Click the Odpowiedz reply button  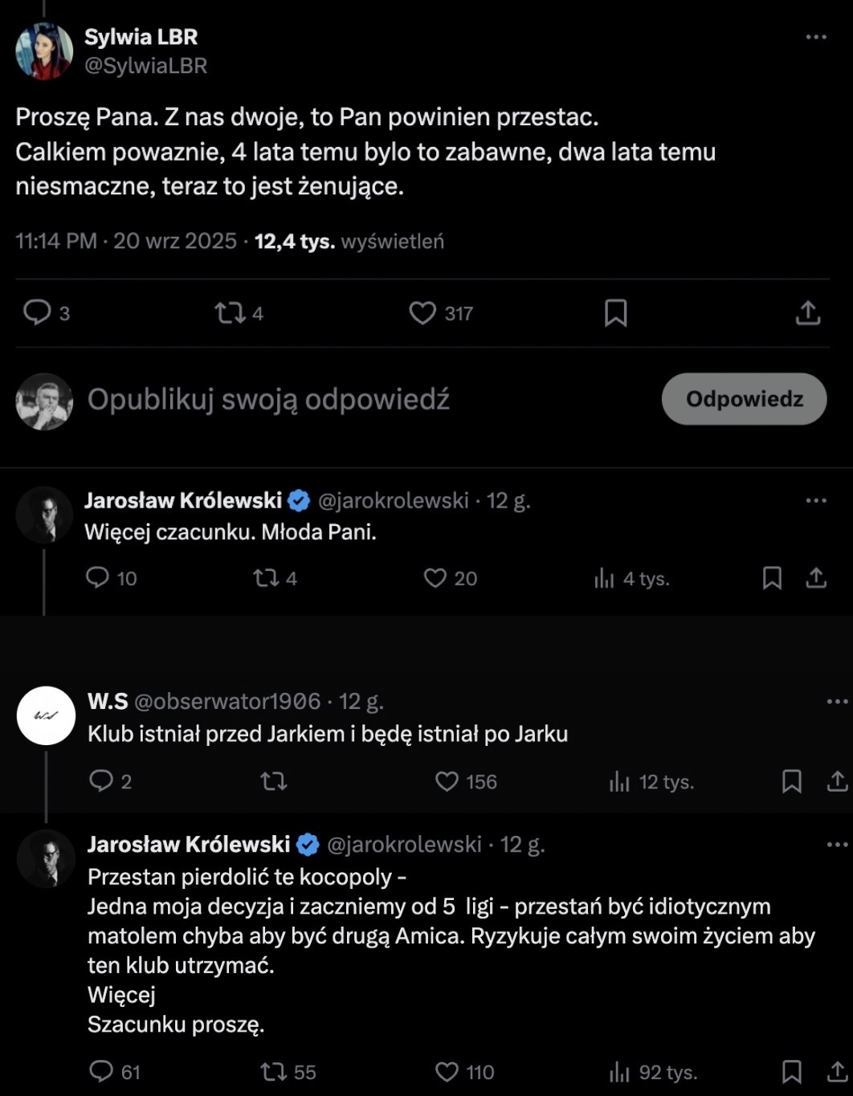click(x=744, y=399)
